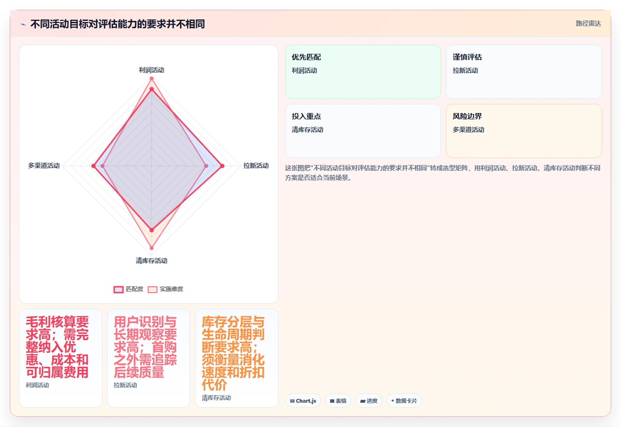Click the 表格 tag chip
This screenshot has height=427, width=621.
(338, 401)
